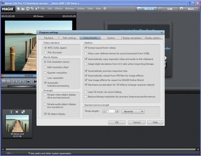
Task: Click the jump-to-marker arrow button under the preview
Action: (28, 82)
